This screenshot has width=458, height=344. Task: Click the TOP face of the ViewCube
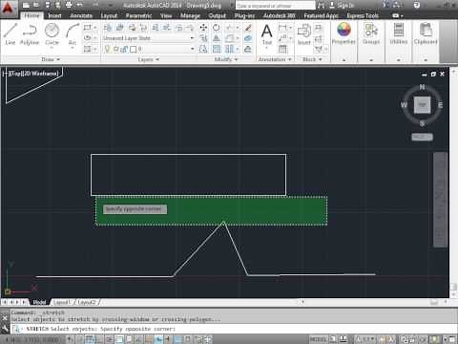pyautogui.click(x=422, y=105)
